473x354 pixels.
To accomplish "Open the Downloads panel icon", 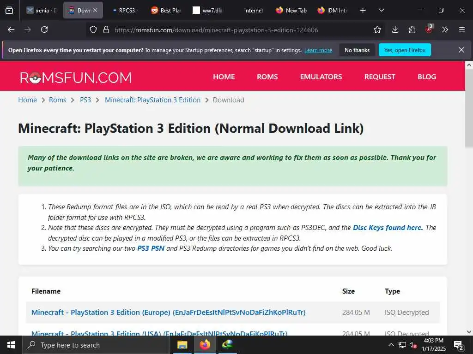I will 395,29.
